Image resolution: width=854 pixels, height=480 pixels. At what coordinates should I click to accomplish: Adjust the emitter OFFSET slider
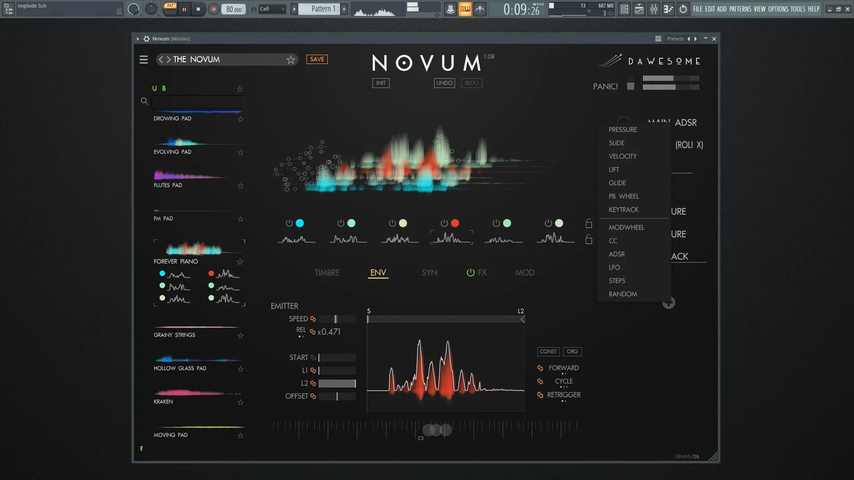tap(337, 396)
